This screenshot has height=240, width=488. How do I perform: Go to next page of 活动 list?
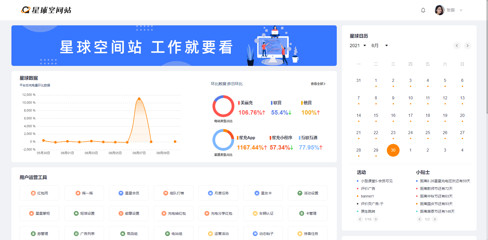[376, 219]
